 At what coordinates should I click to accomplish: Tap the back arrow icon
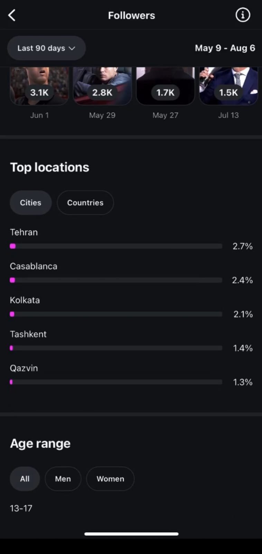[12, 15]
